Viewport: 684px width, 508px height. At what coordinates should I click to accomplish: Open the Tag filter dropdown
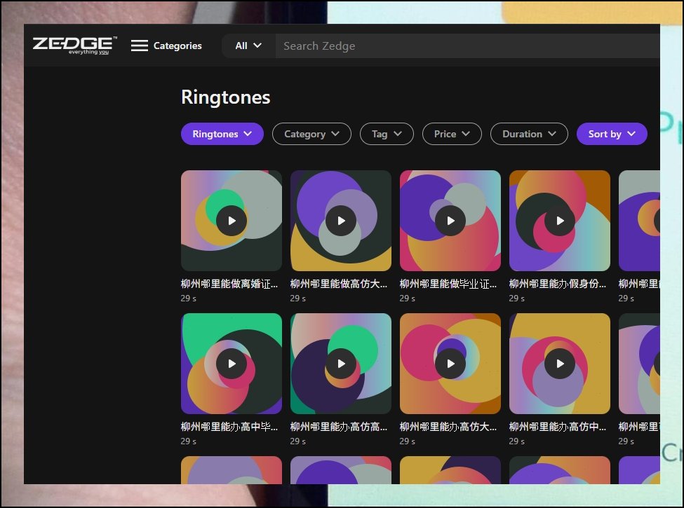click(387, 134)
